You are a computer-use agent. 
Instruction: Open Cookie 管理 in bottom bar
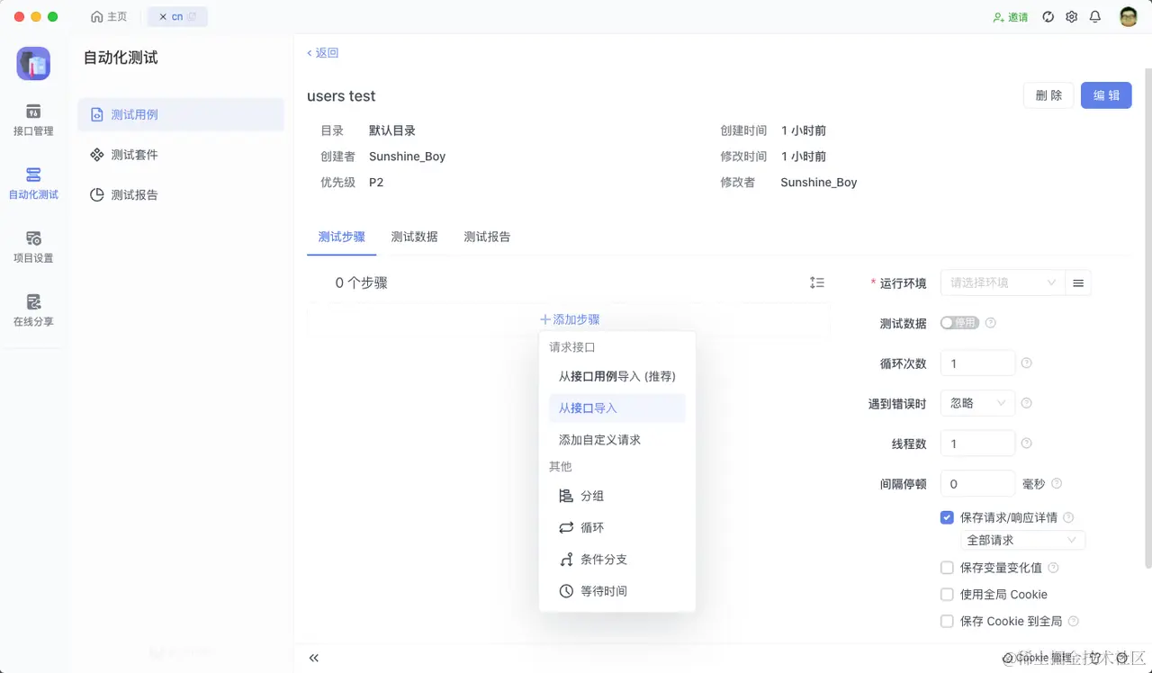pyautogui.click(x=1037, y=659)
